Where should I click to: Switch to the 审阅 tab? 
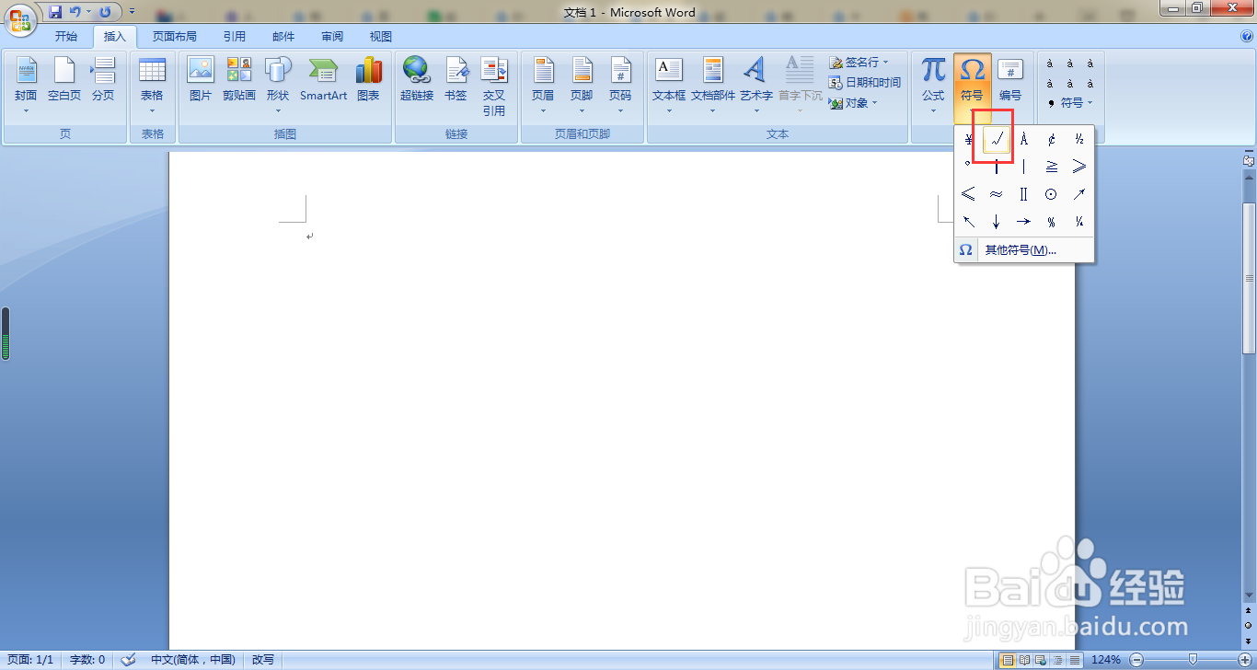coord(332,36)
